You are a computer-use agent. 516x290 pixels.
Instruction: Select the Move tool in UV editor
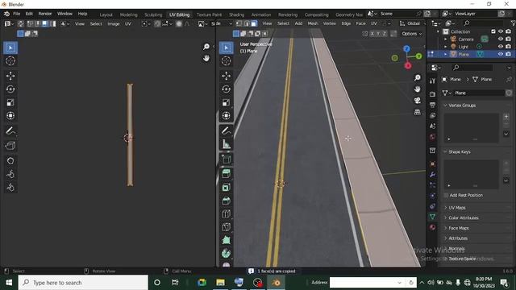point(10,76)
